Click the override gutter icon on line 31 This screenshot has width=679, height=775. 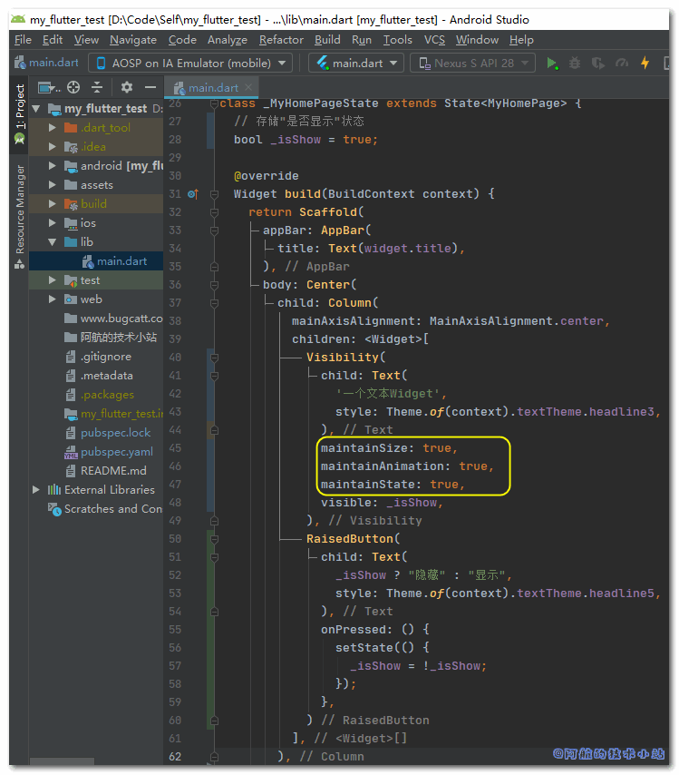click(192, 194)
